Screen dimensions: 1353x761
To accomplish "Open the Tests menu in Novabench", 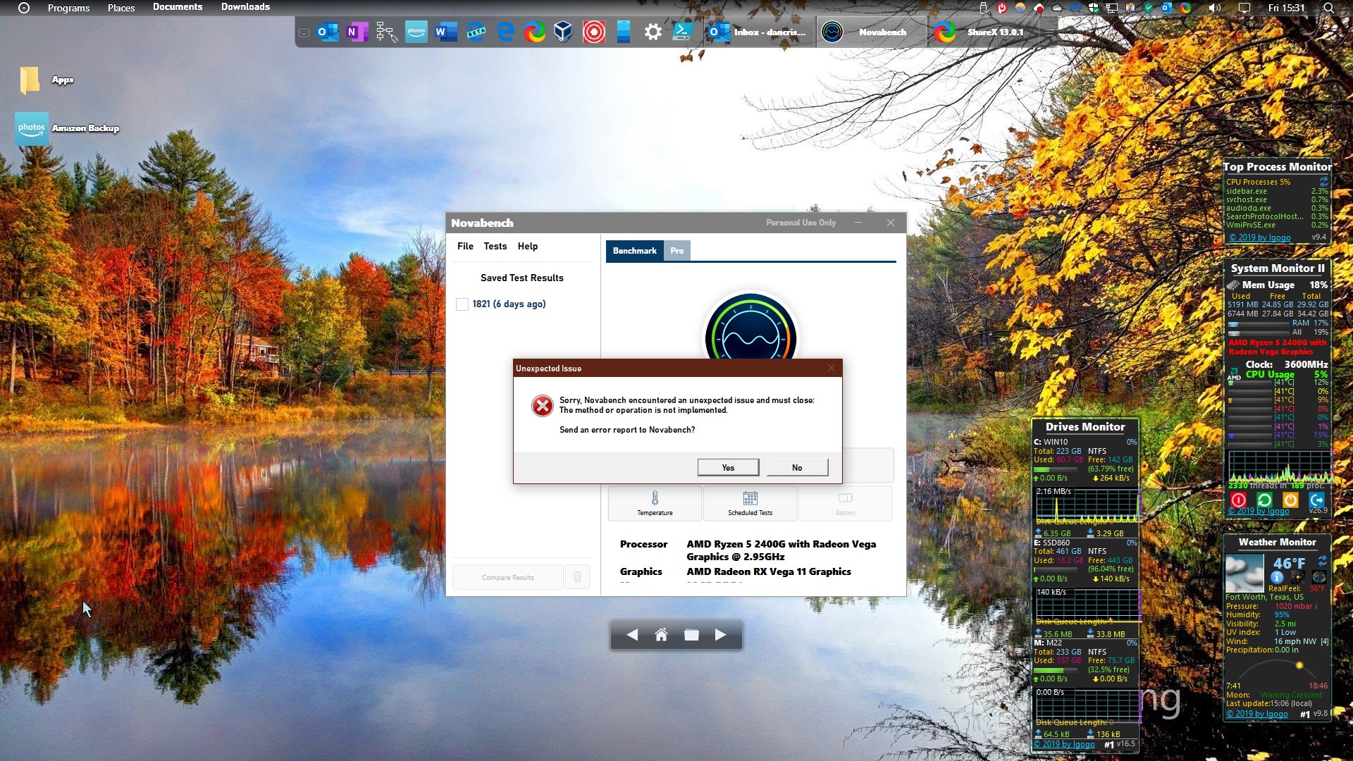I will point(495,246).
